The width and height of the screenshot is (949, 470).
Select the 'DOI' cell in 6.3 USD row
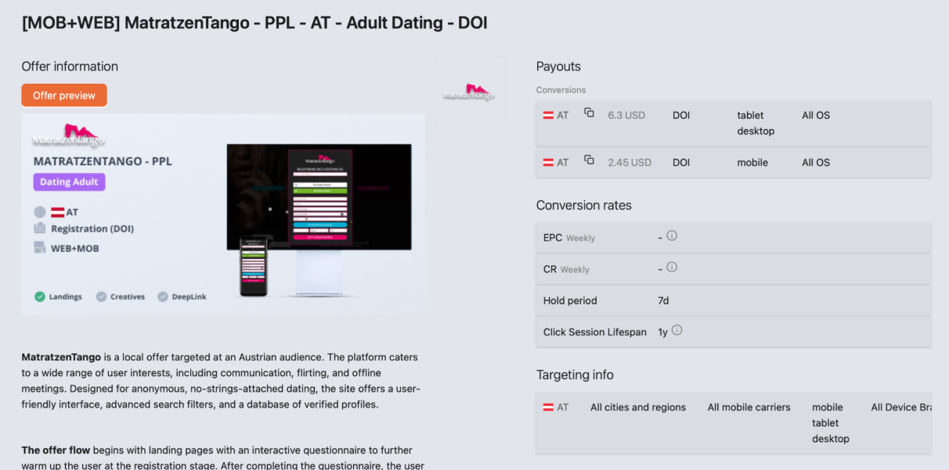tap(681, 115)
